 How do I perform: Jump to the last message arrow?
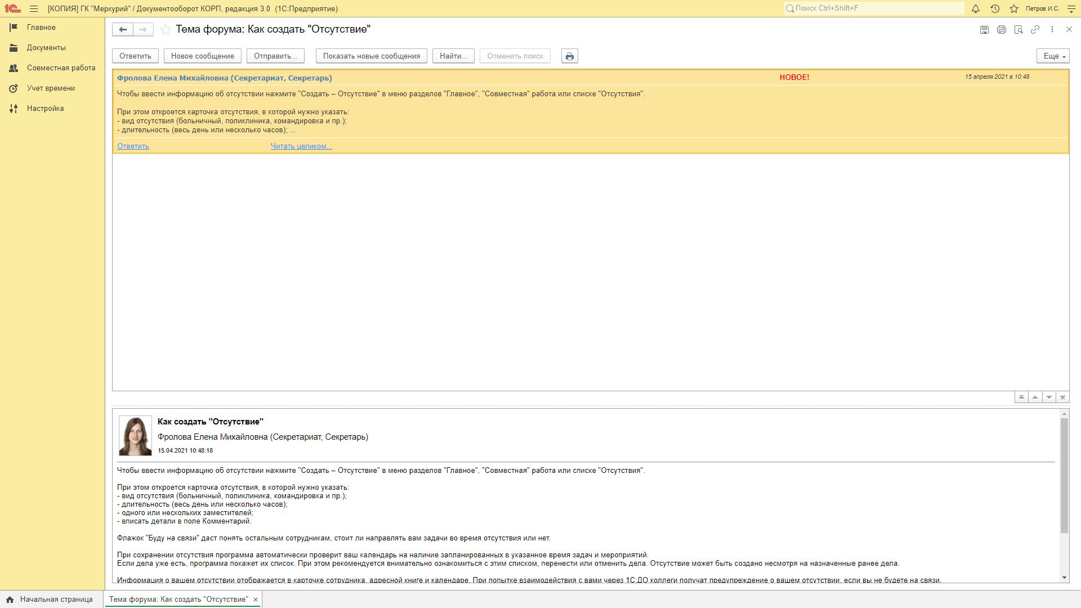tap(1062, 397)
